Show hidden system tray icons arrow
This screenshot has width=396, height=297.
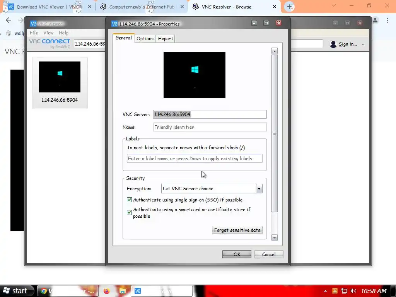tap(325, 291)
